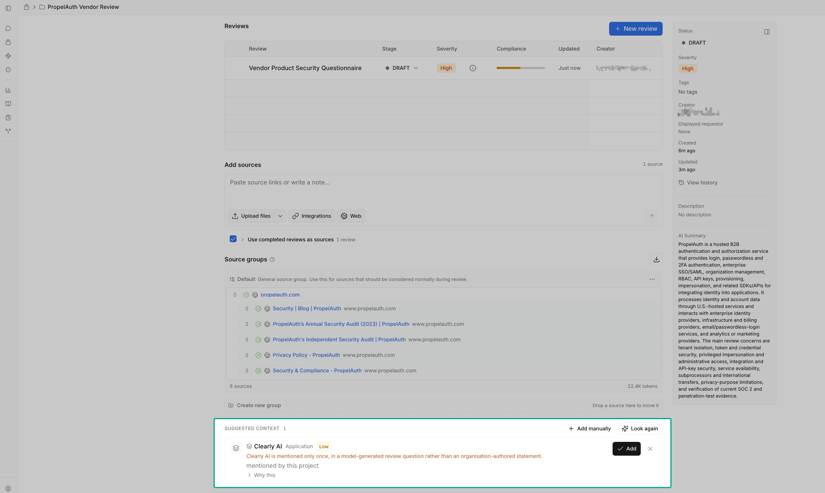
Task: Click the send arrow in Add sources box
Action: (x=652, y=216)
